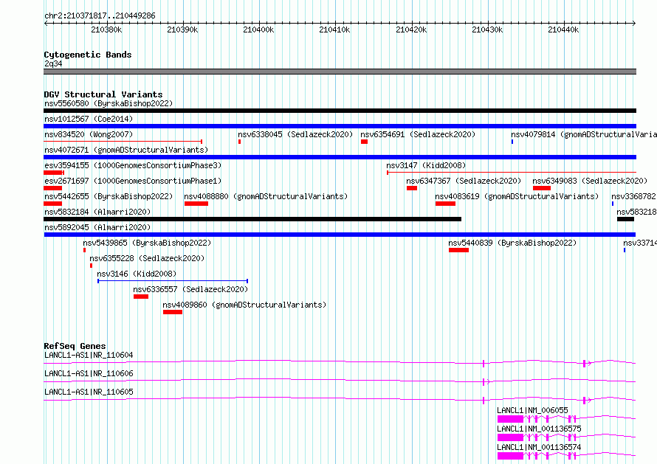Click the nsv5560580 (ByrskaBishop2022) variant label
The width and height of the screenshot is (657, 464).
(109, 103)
